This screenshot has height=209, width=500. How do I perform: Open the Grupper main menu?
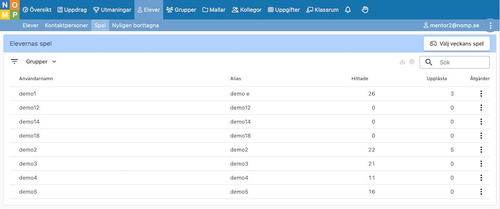point(181,10)
